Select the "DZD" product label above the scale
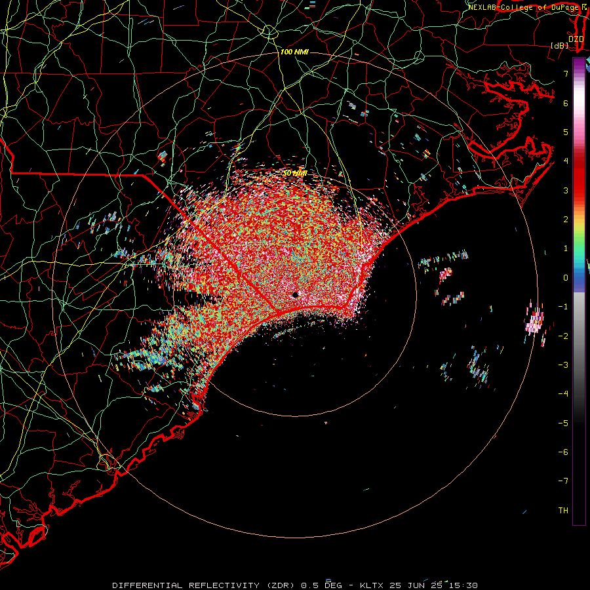Screen dimensions: 590x590 pos(576,39)
